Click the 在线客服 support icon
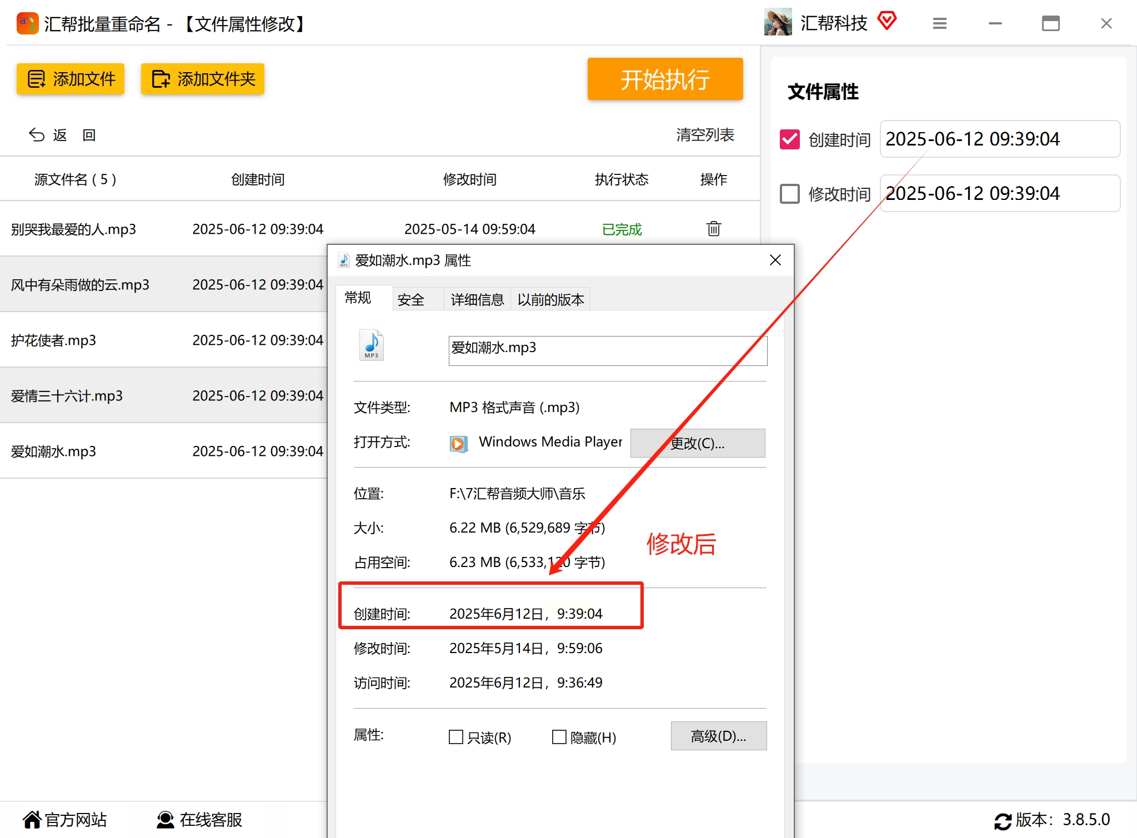Screen dimensions: 1137x838 (x=165, y=819)
